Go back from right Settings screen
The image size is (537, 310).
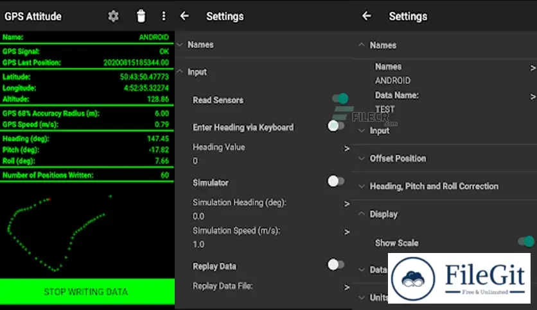coord(367,16)
